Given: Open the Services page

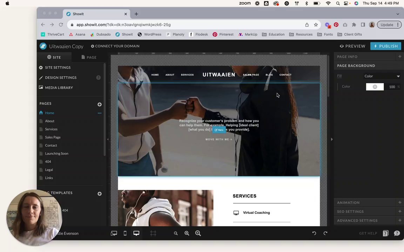Looking at the screenshot, I should (51, 129).
